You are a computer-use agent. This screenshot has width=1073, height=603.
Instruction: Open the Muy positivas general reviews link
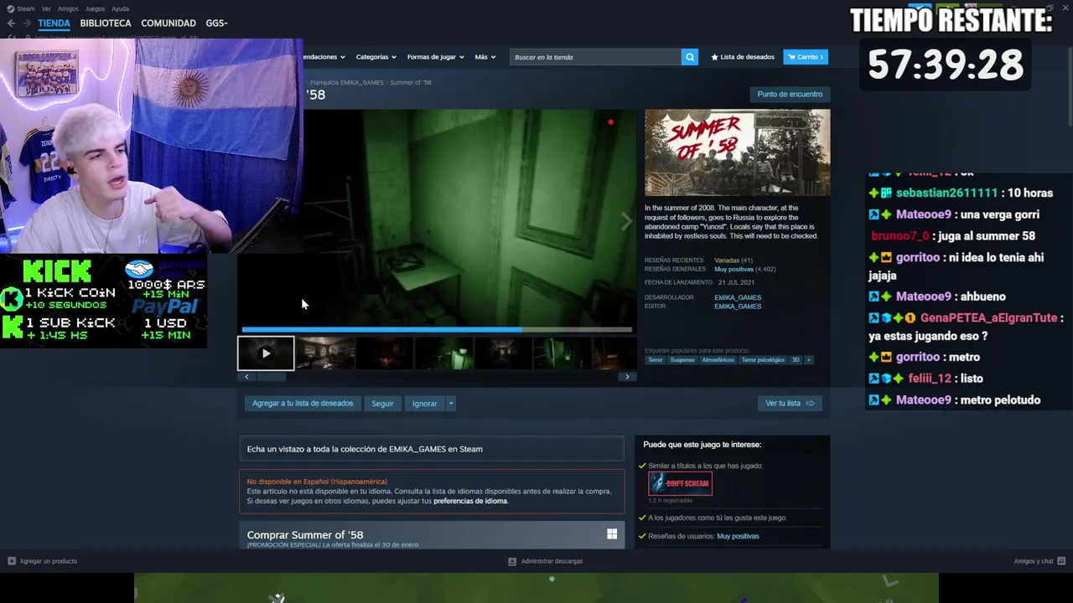(x=733, y=270)
